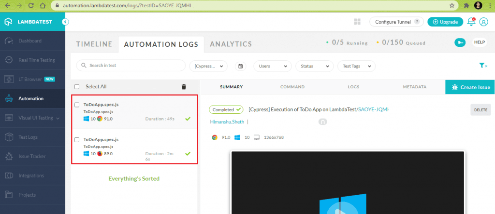The image size is (495, 214).
Task: Open the Status dropdown
Action: 314,66
